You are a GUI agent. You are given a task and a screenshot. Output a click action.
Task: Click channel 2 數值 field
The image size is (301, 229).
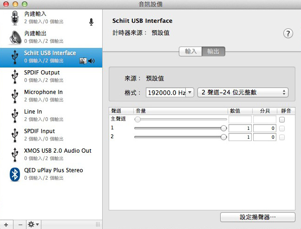240,137
